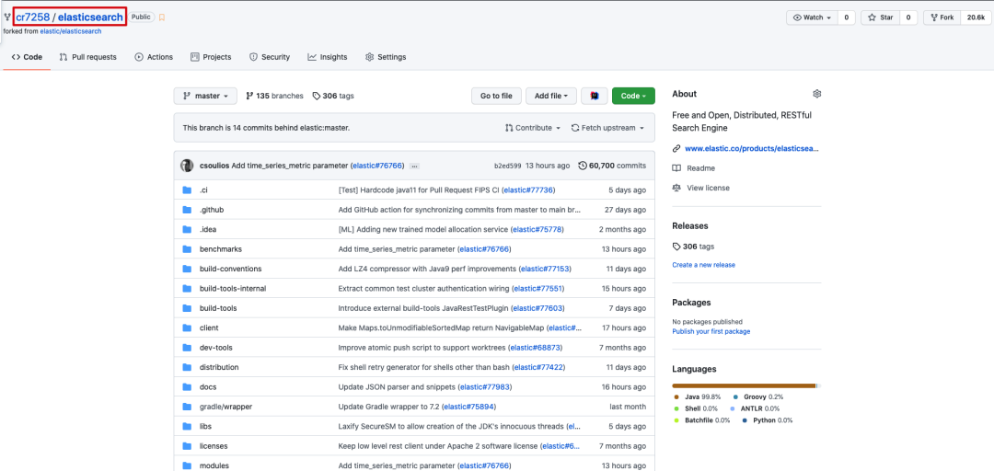The height and width of the screenshot is (471, 994).
Task: Open the elastic/elasticsearch forked-from link
Action: pos(70,31)
